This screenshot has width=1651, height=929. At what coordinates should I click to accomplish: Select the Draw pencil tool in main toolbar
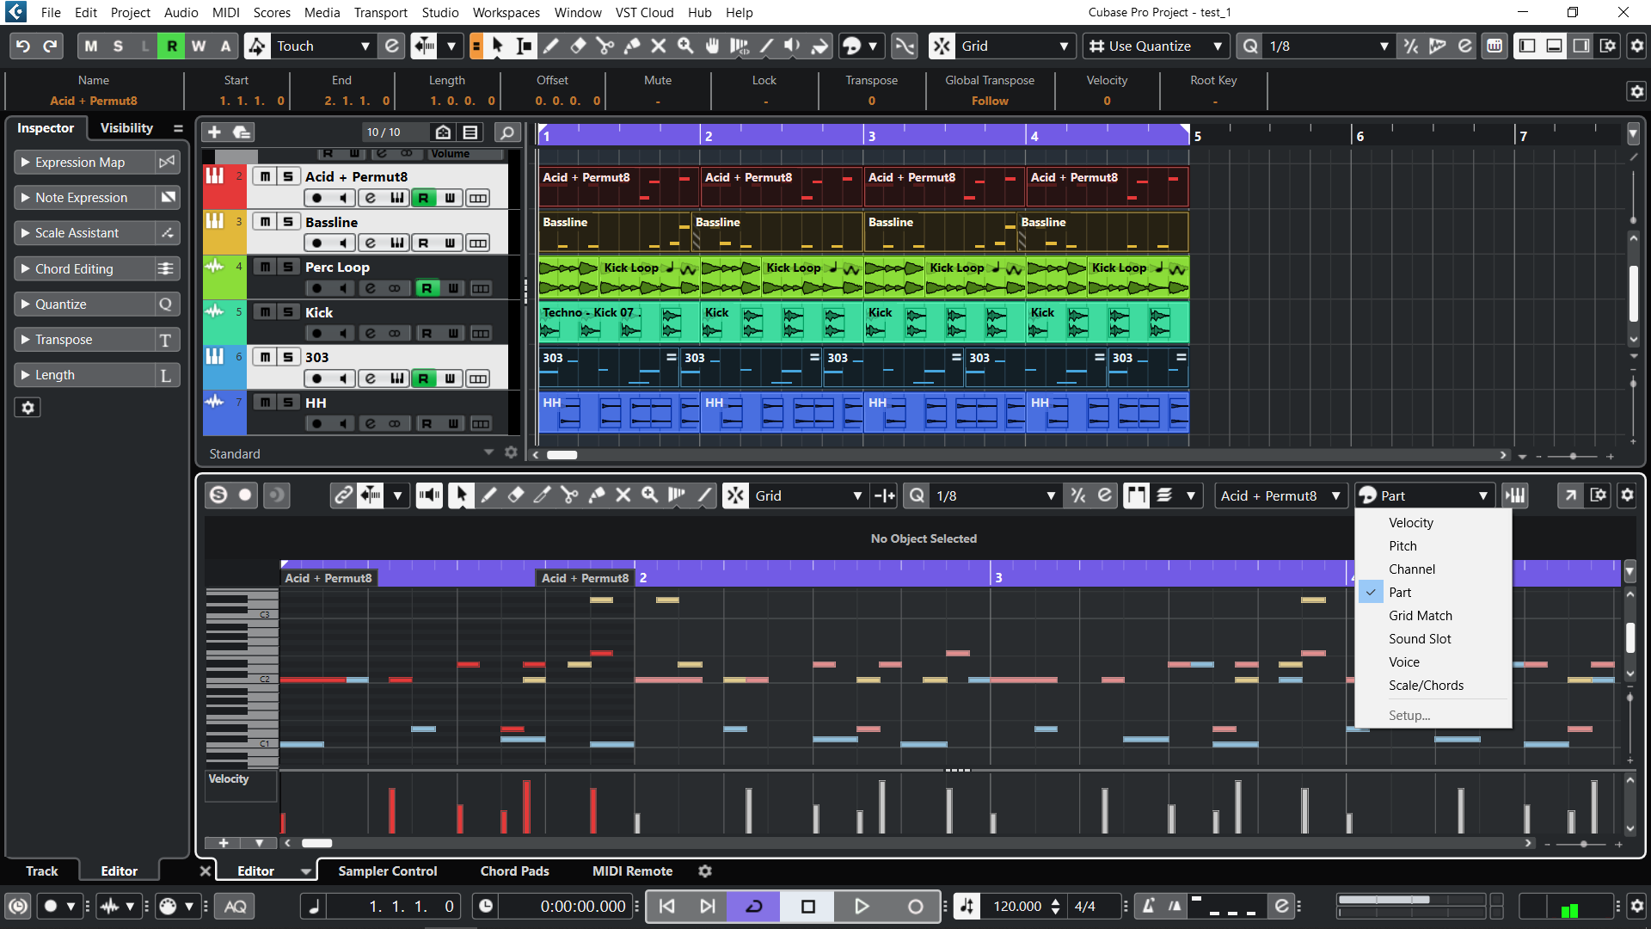click(x=551, y=46)
